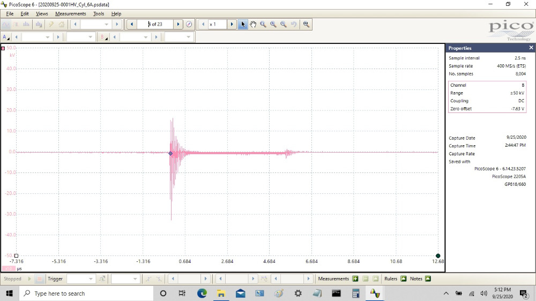Click the zoom to full view icon
The image size is (536, 301).
[306, 24]
